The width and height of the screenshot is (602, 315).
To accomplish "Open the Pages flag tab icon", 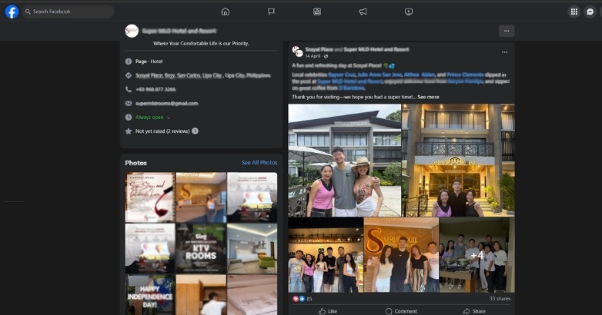I will click(271, 12).
